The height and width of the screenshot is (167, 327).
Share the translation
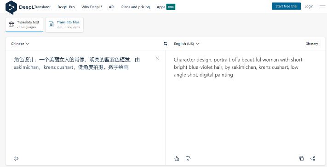(313, 158)
